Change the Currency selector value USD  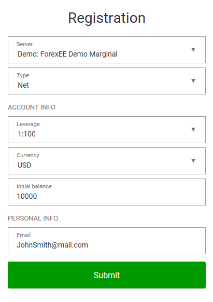coord(107,161)
